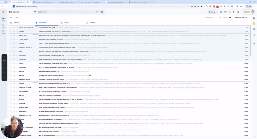Star the Dropbox email
Viewport: 257px width, 139px height.
(x=14, y=103)
